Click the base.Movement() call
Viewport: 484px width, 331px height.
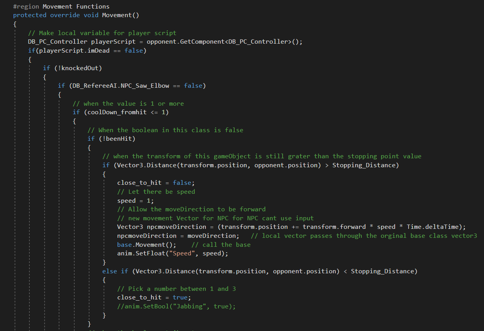[x=146, y=244]
